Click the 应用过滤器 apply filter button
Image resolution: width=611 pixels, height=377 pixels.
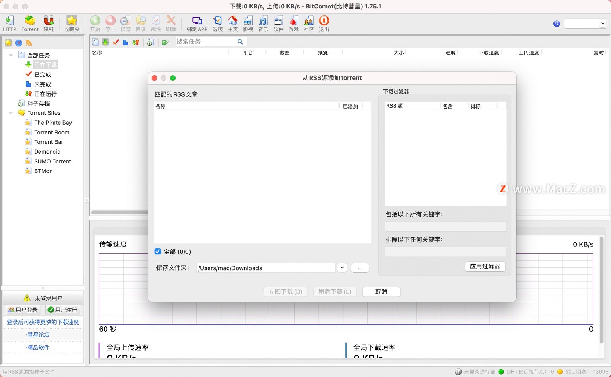click(485, 266)
